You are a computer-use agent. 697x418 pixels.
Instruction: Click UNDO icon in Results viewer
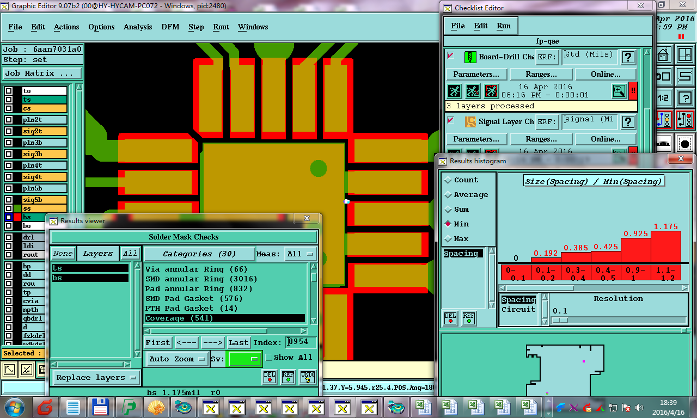pyautogui.click(x=307, y=377)
